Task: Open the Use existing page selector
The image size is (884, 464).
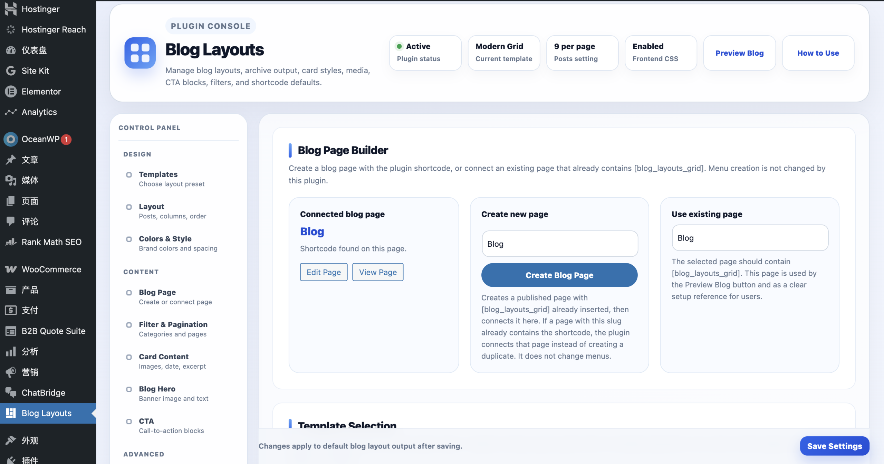Action: (750, 238)
